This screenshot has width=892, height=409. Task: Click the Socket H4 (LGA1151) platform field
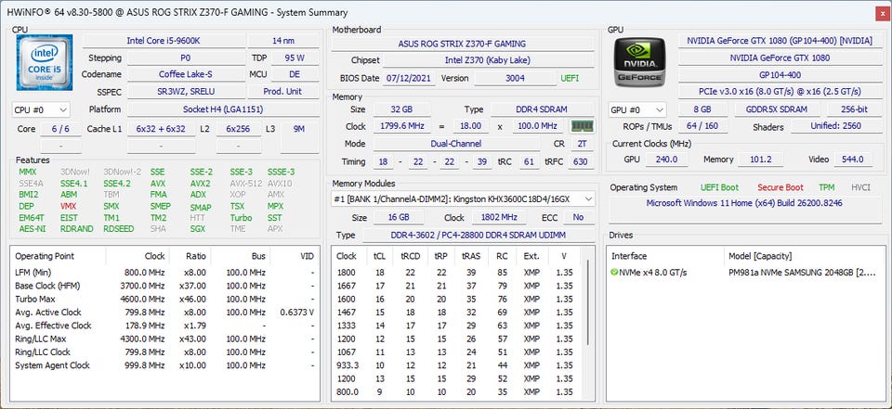(223, 109)
